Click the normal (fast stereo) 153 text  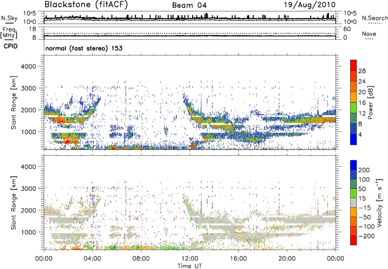click(84, 48)
